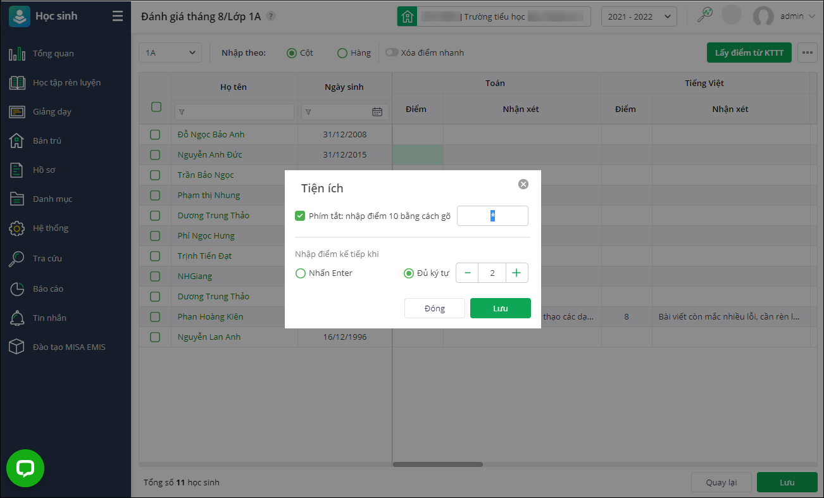The width and height of the screenshot is (824, 498).
Task: Tick the checkbox for Nguyễn Anh Đức
Action: (155, 155)
